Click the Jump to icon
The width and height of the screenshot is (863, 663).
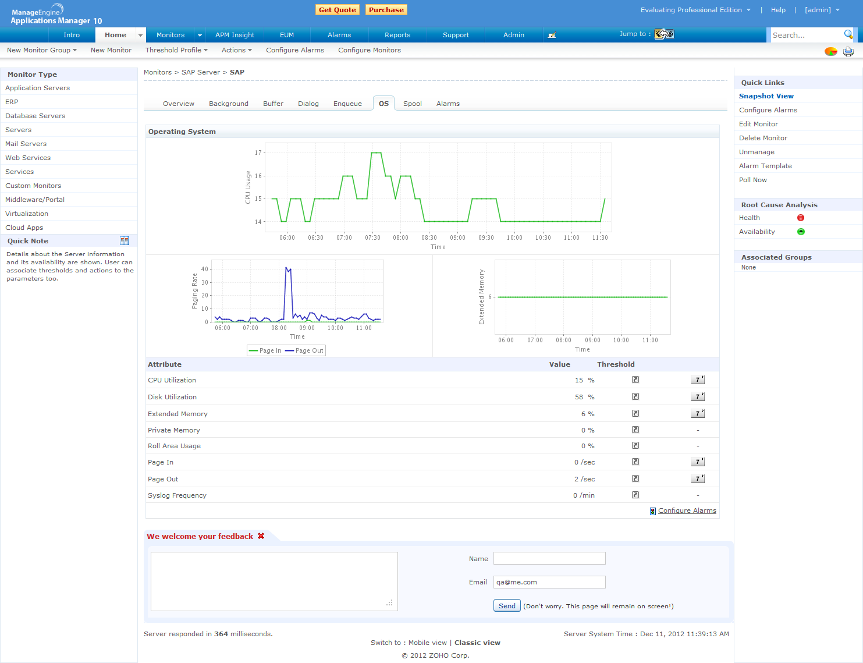pos(663,34)
